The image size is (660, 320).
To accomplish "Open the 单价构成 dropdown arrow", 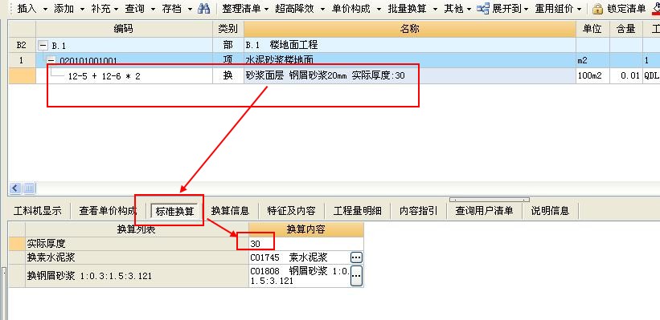I will [x=379, y=9].
